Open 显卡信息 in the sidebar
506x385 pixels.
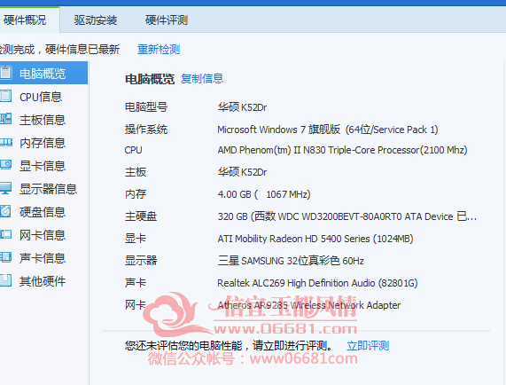coord(43,166)
